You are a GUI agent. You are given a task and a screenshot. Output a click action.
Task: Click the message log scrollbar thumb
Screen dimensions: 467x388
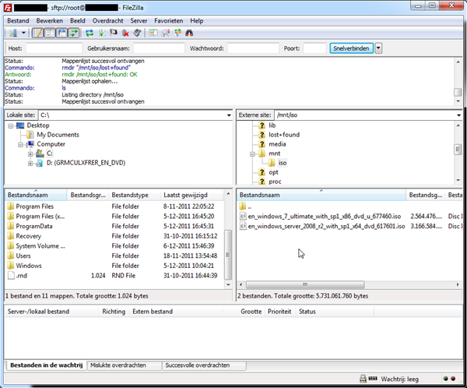tap(458, 92)
